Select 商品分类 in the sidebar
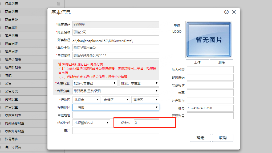This screenshot has width=272, height=153. 11,20
